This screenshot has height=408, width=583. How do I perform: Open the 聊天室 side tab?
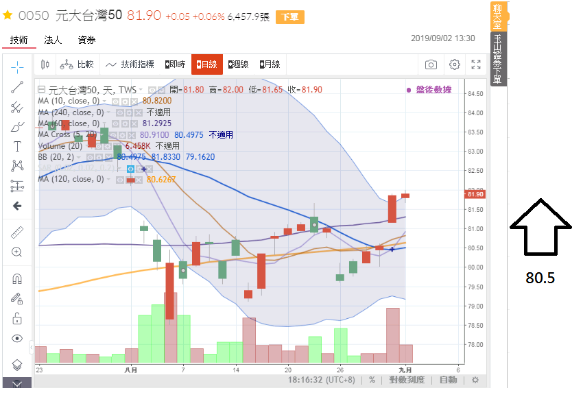(x=498, y=16)
